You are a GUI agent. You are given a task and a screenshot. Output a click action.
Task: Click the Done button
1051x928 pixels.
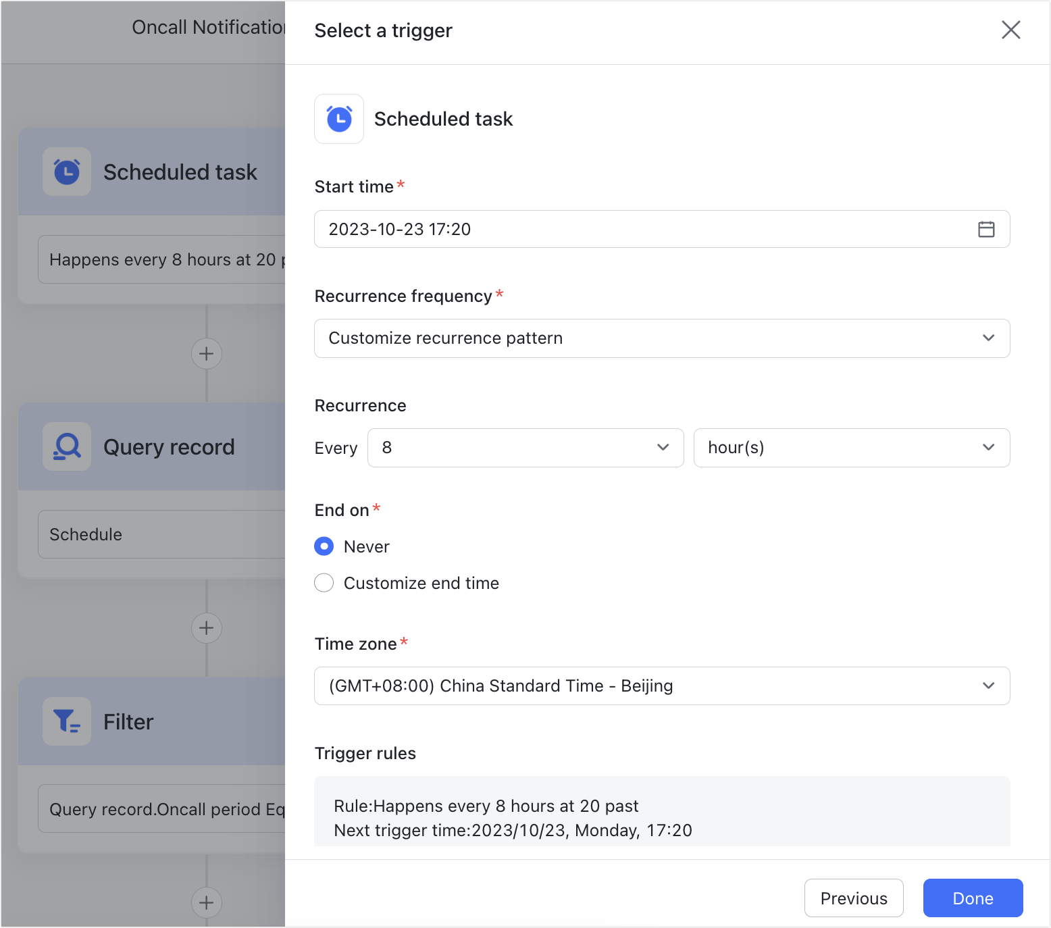[973, 898]
